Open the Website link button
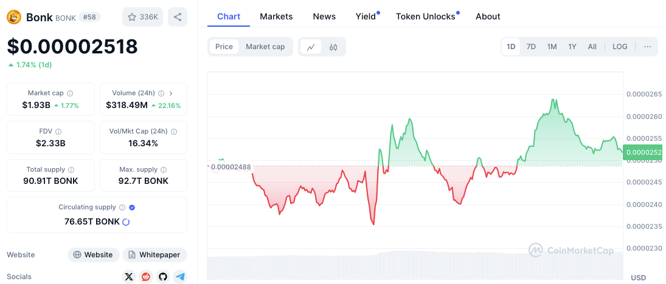This screenshot has height=284, width=666. (94, 255)
